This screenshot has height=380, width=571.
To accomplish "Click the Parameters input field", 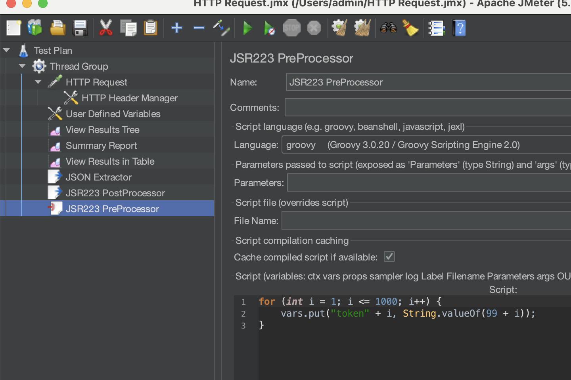I will (429, 183).
